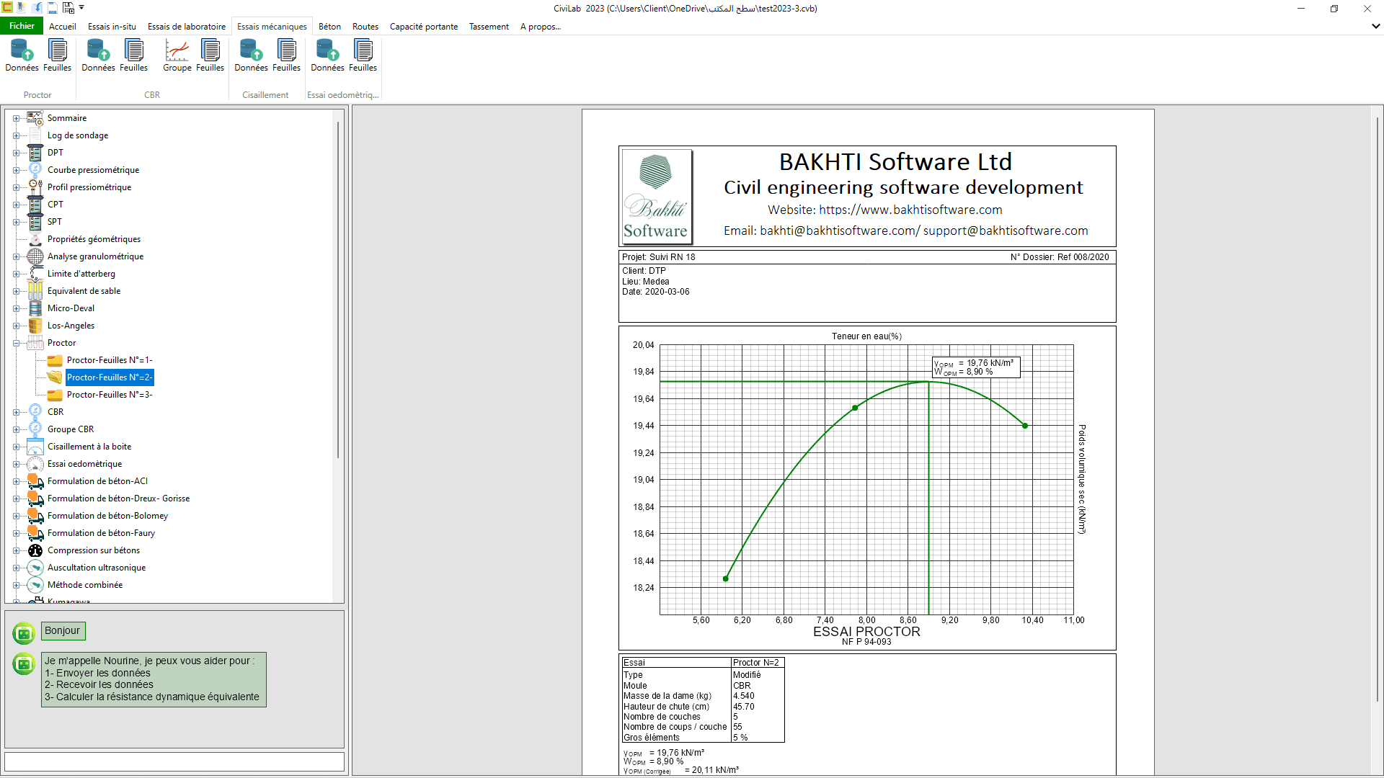Viewport: 1384px width, 778px height.
Task: Click folder icon of Proctor-Feuilles N°=1-
Action: [x=55, y=359]
